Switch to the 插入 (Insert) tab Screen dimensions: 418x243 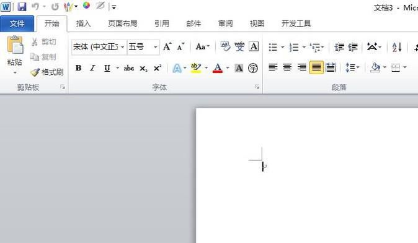point(84,23)
